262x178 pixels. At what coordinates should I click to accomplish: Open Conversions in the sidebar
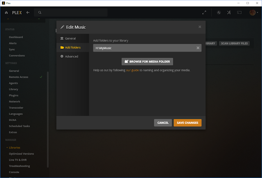point(17,56)
